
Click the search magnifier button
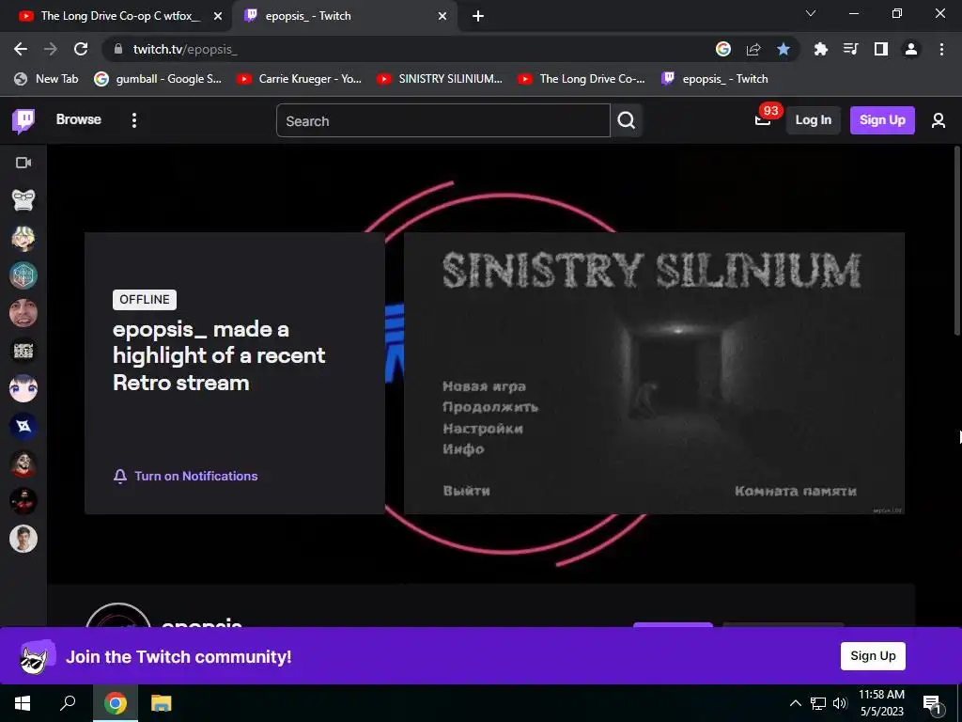point(627,120)
